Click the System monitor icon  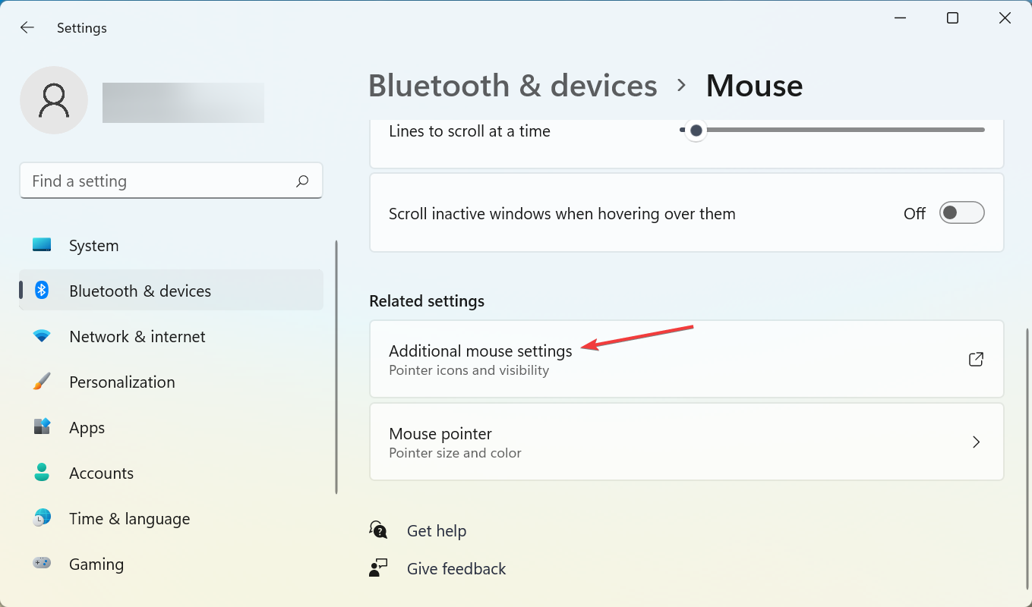click(42, 245)
